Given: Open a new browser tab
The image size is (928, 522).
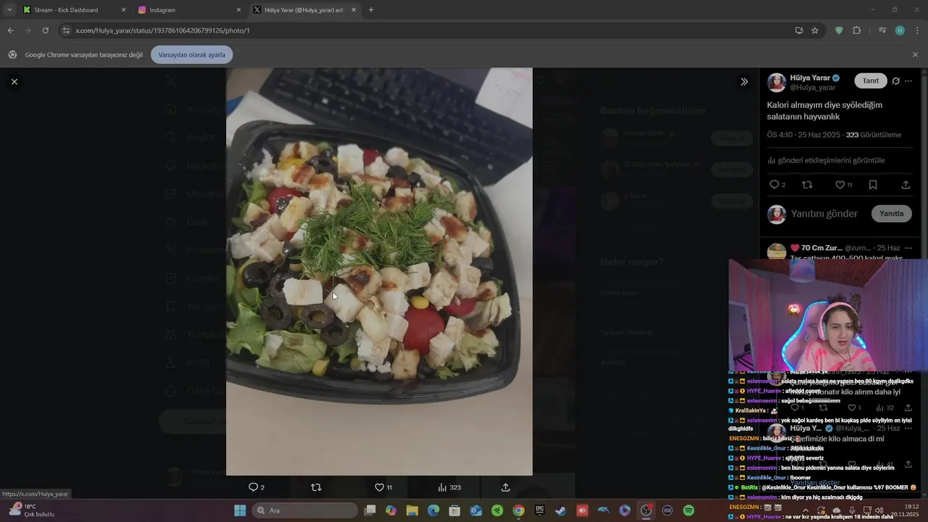Looking at the screenshot, I should click(x=371, y=10).
